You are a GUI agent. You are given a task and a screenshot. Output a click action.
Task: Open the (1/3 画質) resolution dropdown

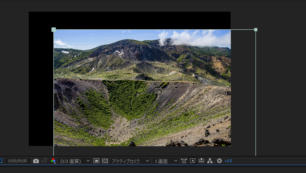coord(75,161)
